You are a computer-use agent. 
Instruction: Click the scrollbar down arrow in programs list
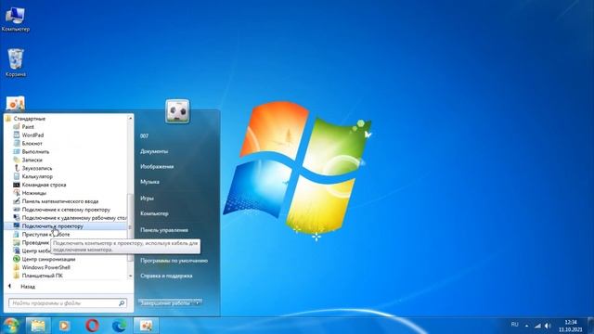(130, 276)
